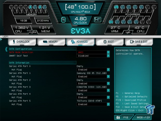This screenshot has width=161, height=121.
Task: Select the Serial ATA Port 4 row
Action: pos(20,94)
